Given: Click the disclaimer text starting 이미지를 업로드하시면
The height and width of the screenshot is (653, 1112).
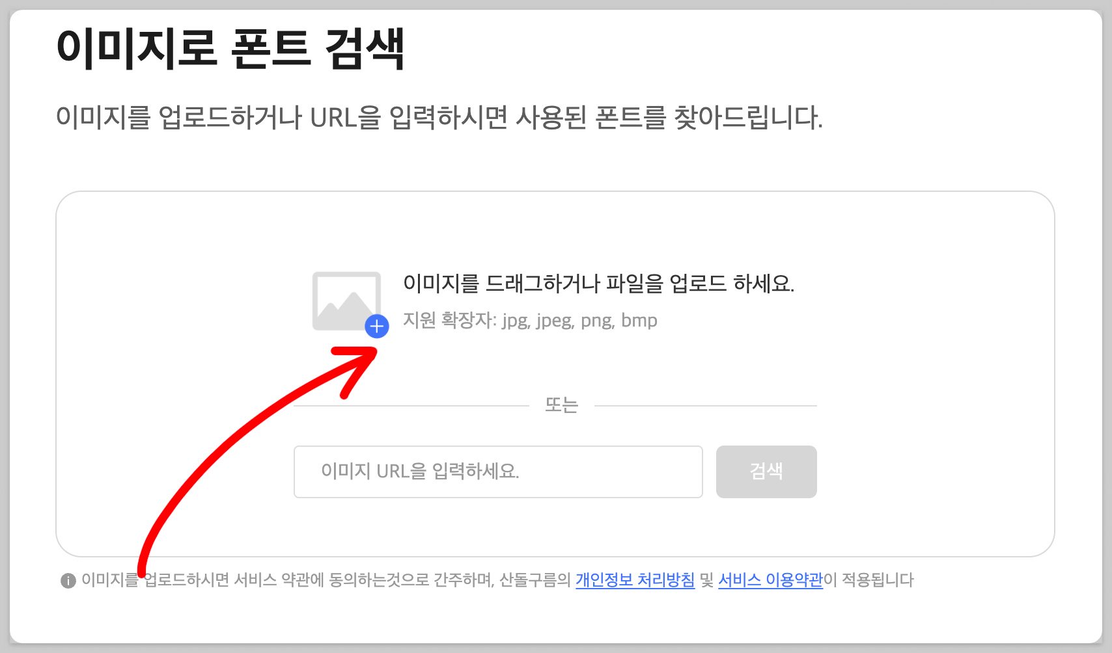Looking at the screenshot, I should click(x=326, y=580).
